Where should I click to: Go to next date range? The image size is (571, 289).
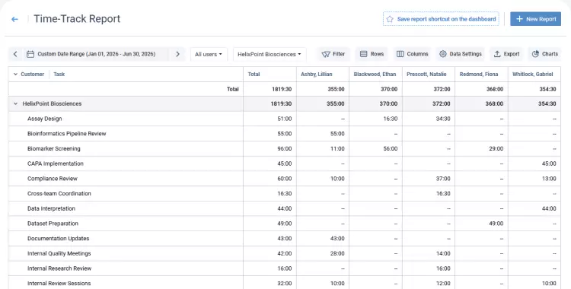tap(177, 54)
